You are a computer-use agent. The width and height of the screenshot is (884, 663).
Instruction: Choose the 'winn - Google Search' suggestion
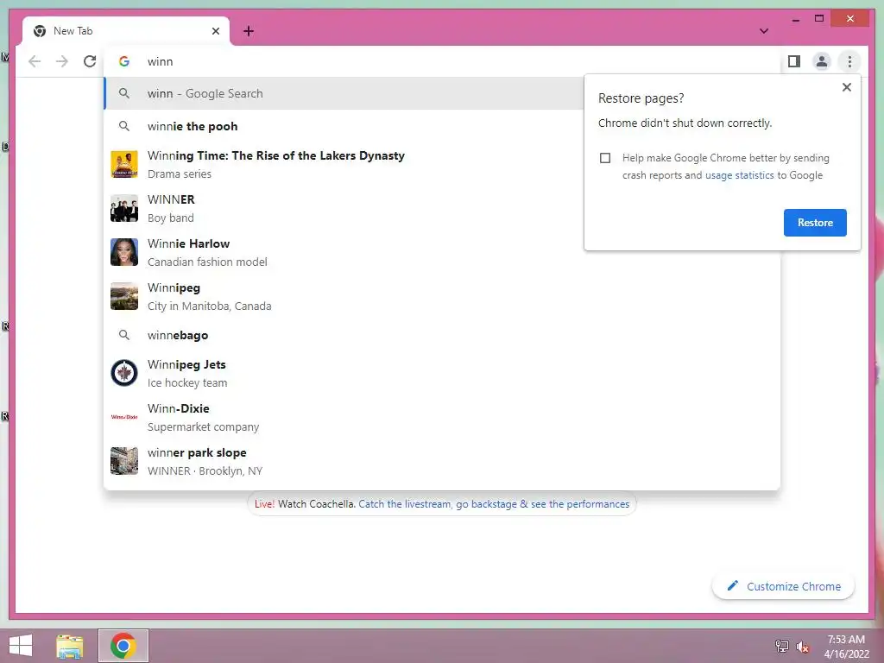[x=344, y=93]
